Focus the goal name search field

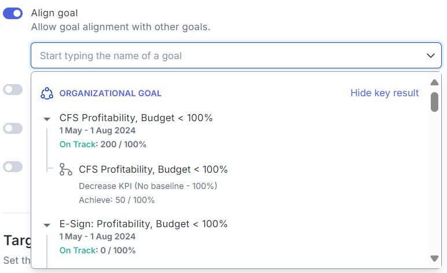tap(236, 56)
